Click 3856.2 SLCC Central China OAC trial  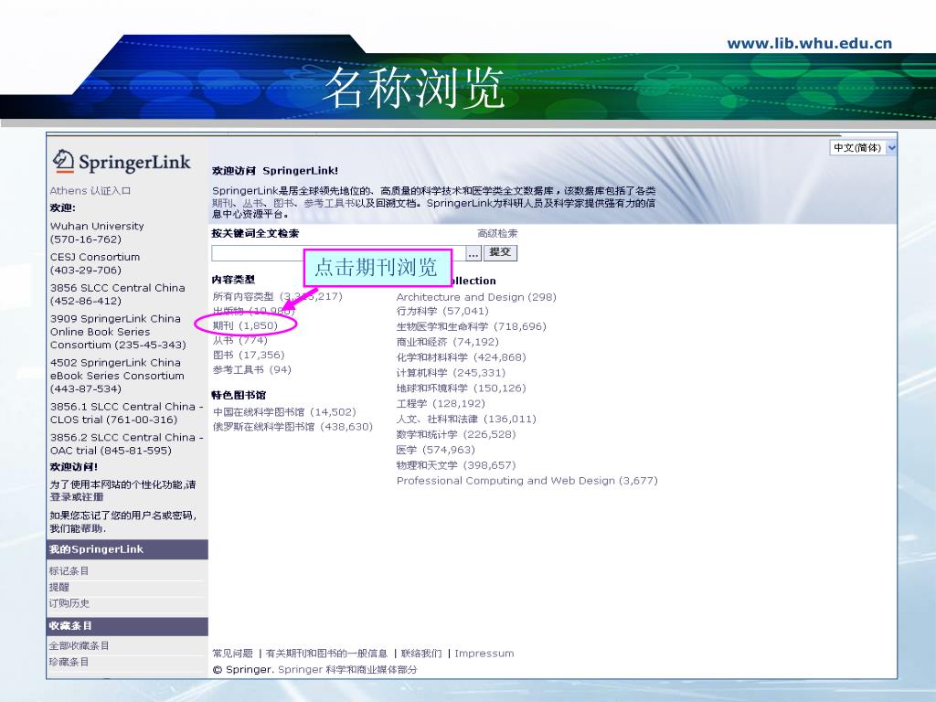coord(126,443)
